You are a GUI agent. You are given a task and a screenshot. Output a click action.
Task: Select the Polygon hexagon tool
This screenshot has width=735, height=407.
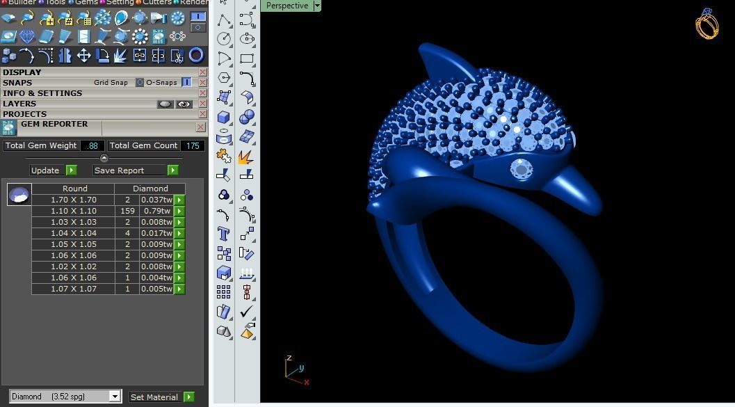224,78
